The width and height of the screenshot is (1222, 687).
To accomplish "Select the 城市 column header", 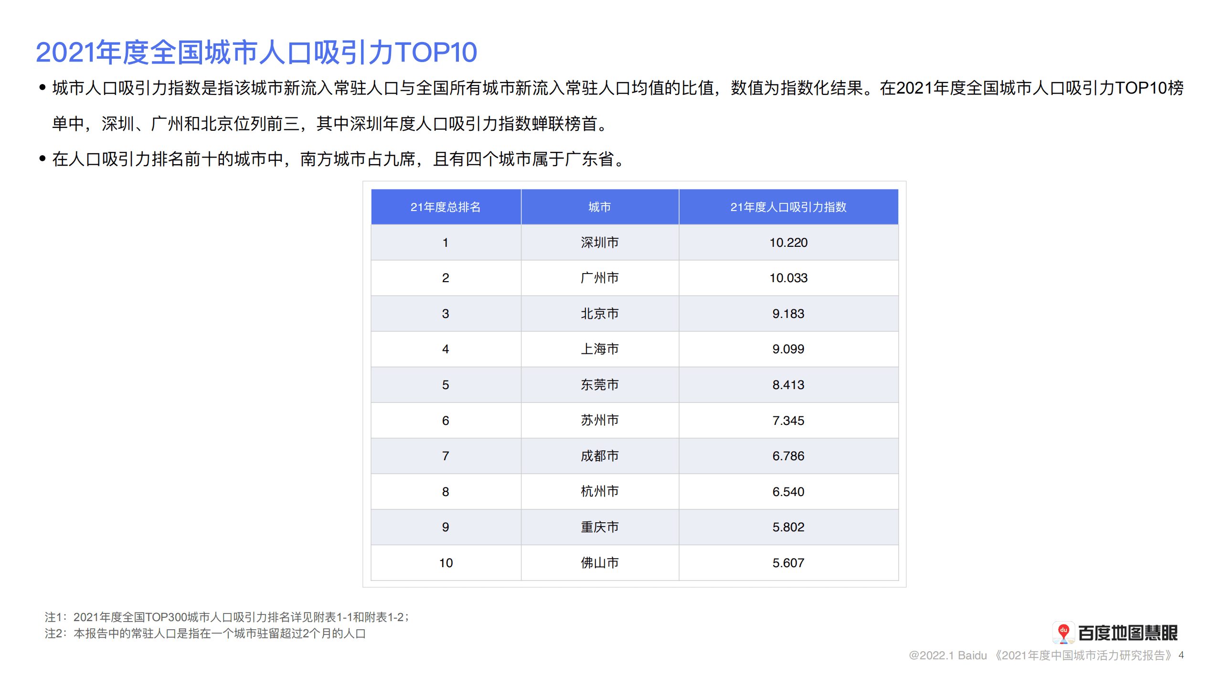I will (599, 206).
